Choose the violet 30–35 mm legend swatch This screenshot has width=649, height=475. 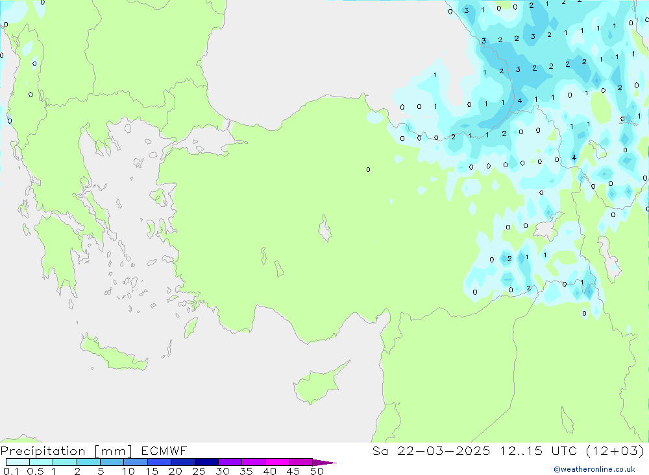pyautogui.click(x=230, y=462)
